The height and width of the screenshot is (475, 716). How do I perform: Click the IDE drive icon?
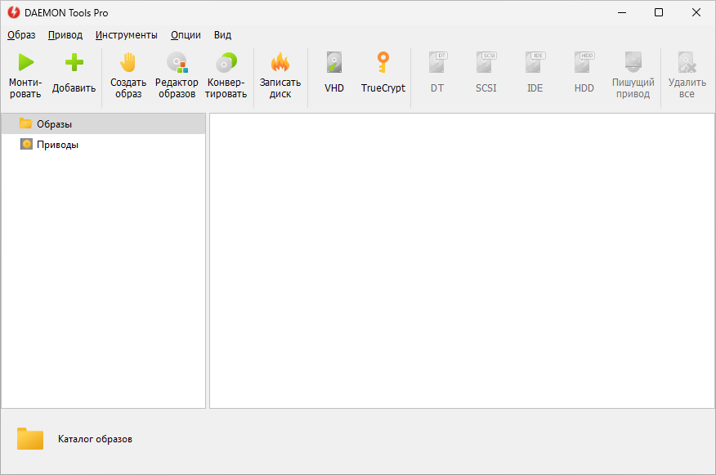[x=535, y=74]
